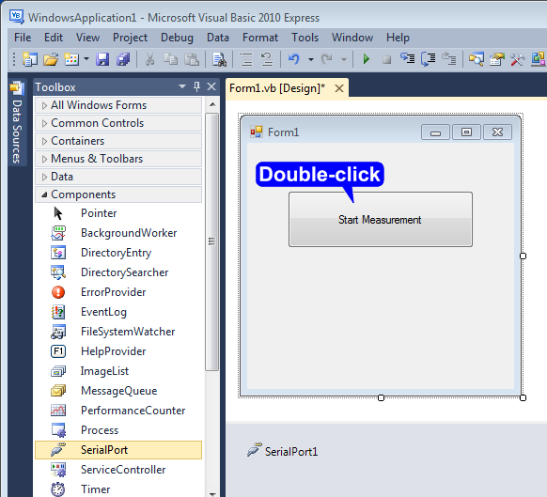Select BackgroundWorker component in Toolbox
The image size is (547, 497).
point(118,233)
